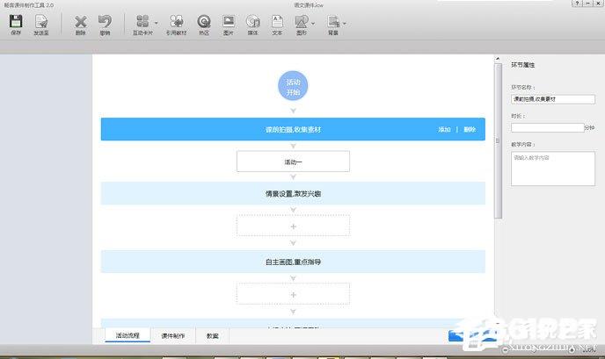Viewport: 605px width, 359px height.
Task: Expand the 图形 dropdown arrow
Action: (313, 24)
